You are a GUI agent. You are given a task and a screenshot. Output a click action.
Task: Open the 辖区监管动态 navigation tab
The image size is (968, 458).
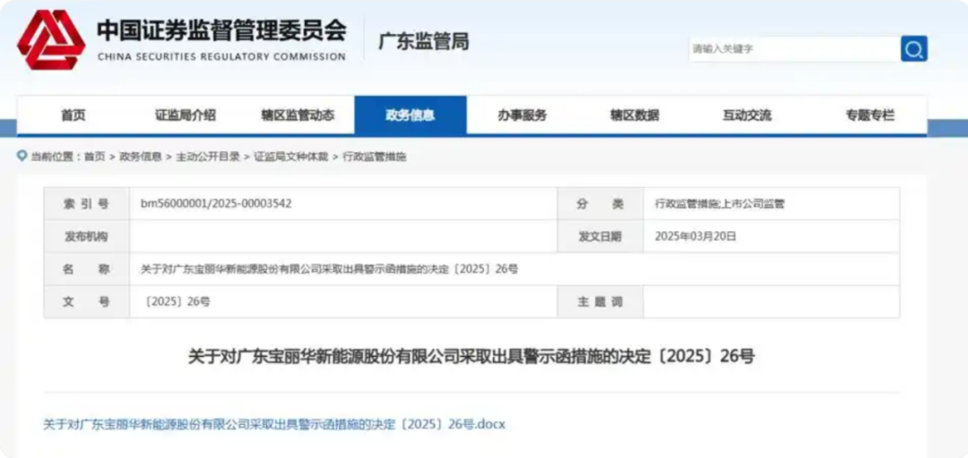point(298,115)
